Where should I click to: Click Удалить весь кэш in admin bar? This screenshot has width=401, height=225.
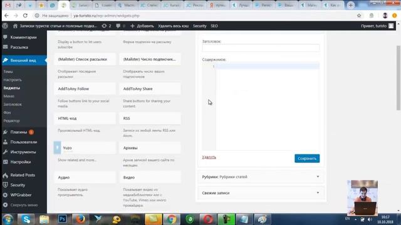pyautogui.click(x=173, y=26)
